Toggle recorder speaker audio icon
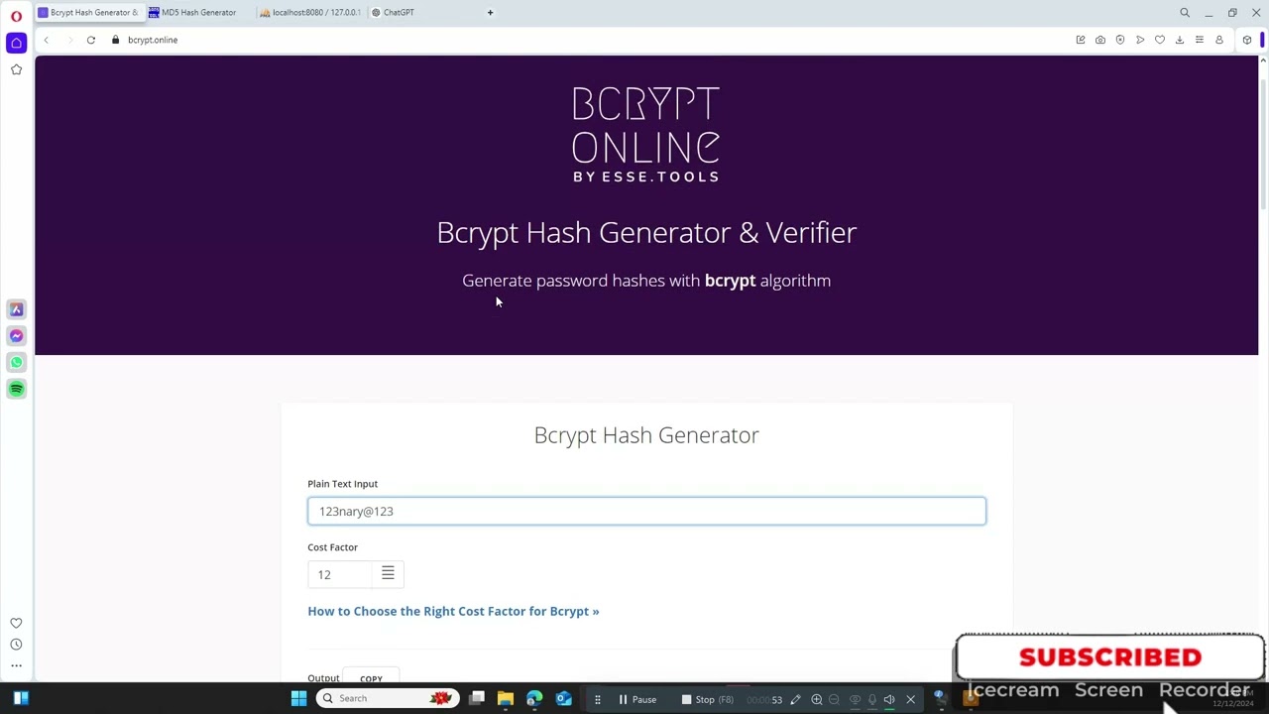This screenshot has height=714, width=1269. tap(889, 699)
